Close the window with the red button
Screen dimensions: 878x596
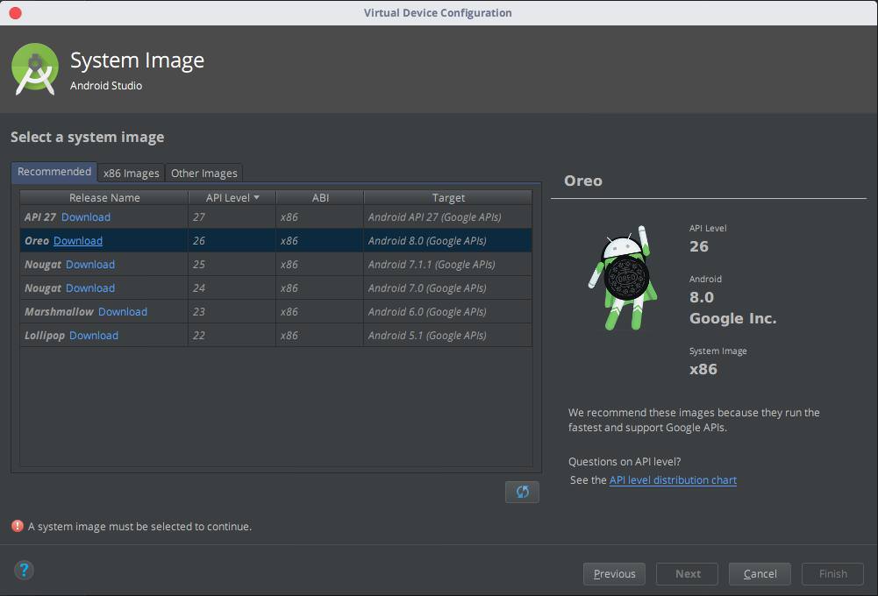click(x=16, y=13)
